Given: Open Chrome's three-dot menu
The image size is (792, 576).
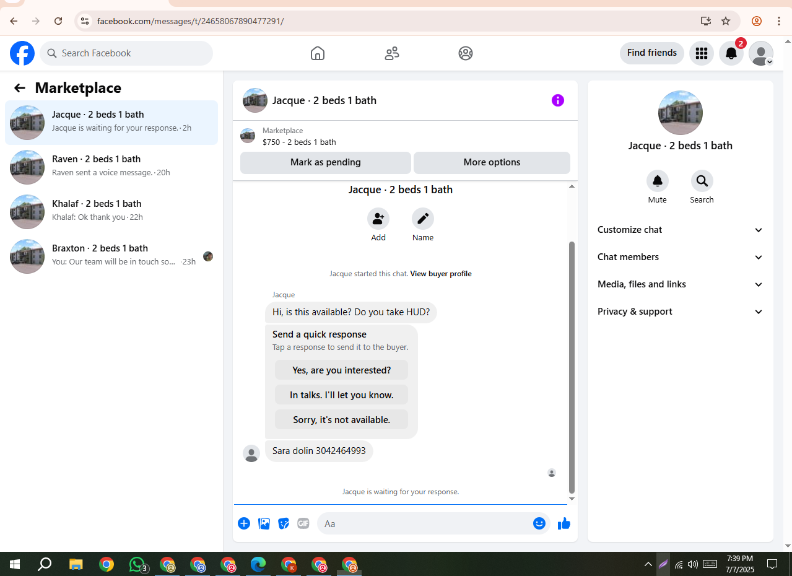Looking at the screenshot, I should click(x=779, y=21).
